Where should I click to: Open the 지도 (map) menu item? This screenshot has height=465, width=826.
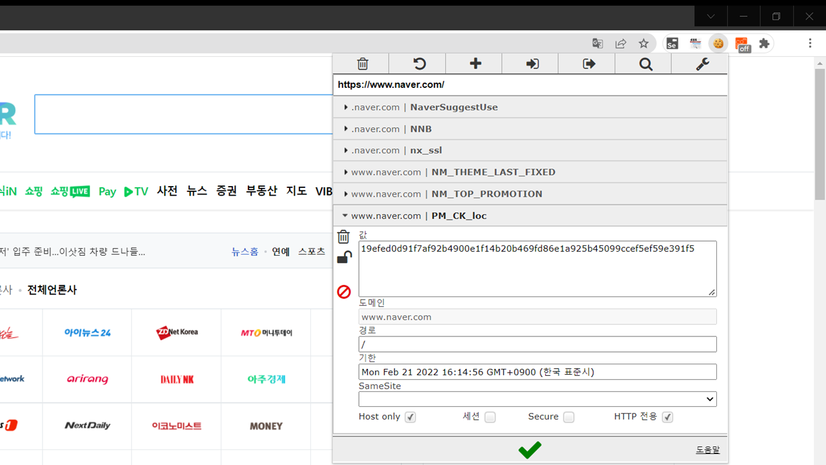[296, 191]
